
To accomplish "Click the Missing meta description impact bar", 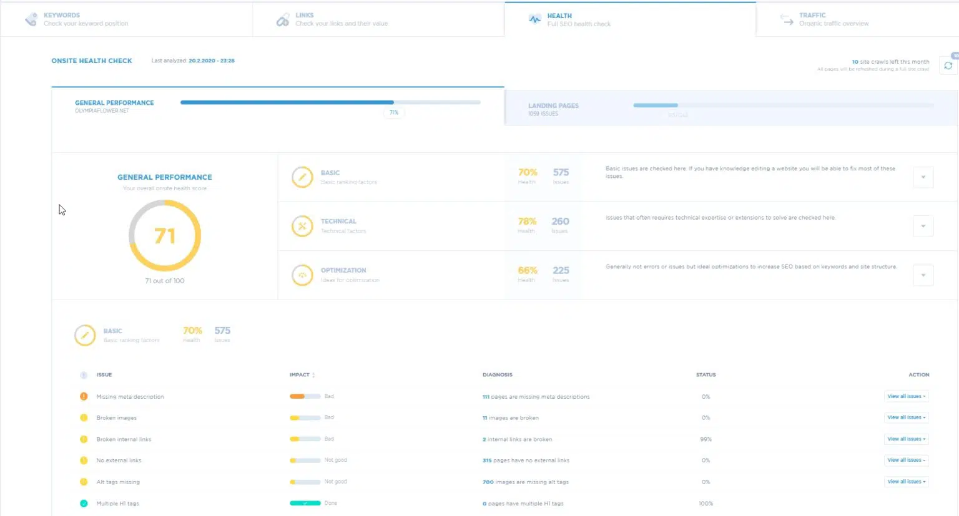I will pos(305,396).
